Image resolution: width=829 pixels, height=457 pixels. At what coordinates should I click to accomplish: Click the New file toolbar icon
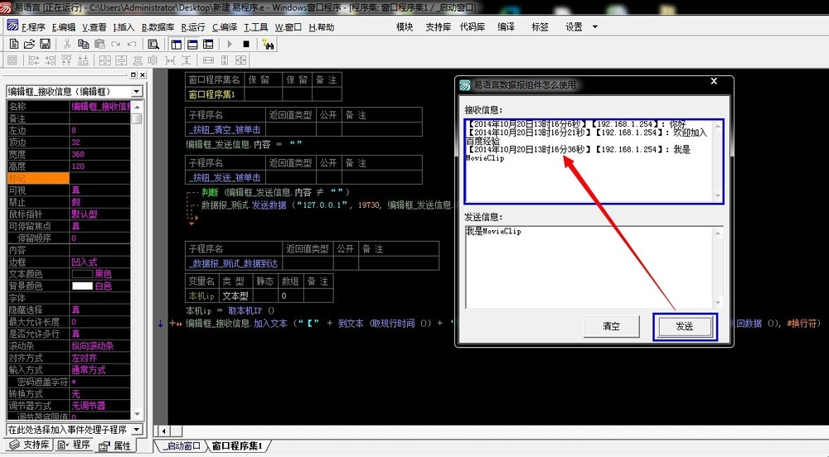click(14, 45)
